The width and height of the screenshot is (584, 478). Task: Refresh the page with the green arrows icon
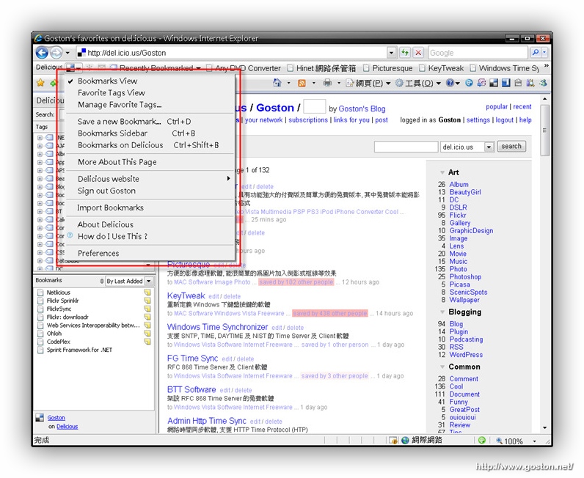coord(405,53)
